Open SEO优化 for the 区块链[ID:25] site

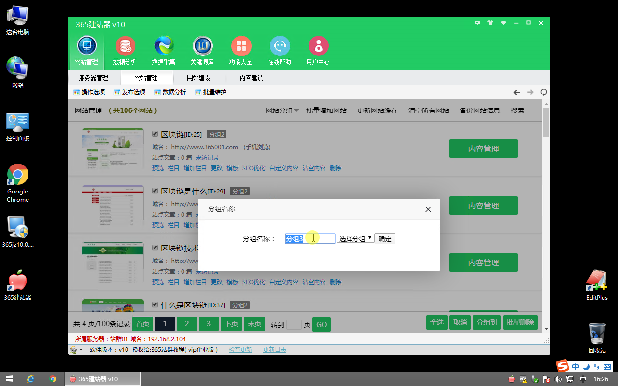[253, 168]
